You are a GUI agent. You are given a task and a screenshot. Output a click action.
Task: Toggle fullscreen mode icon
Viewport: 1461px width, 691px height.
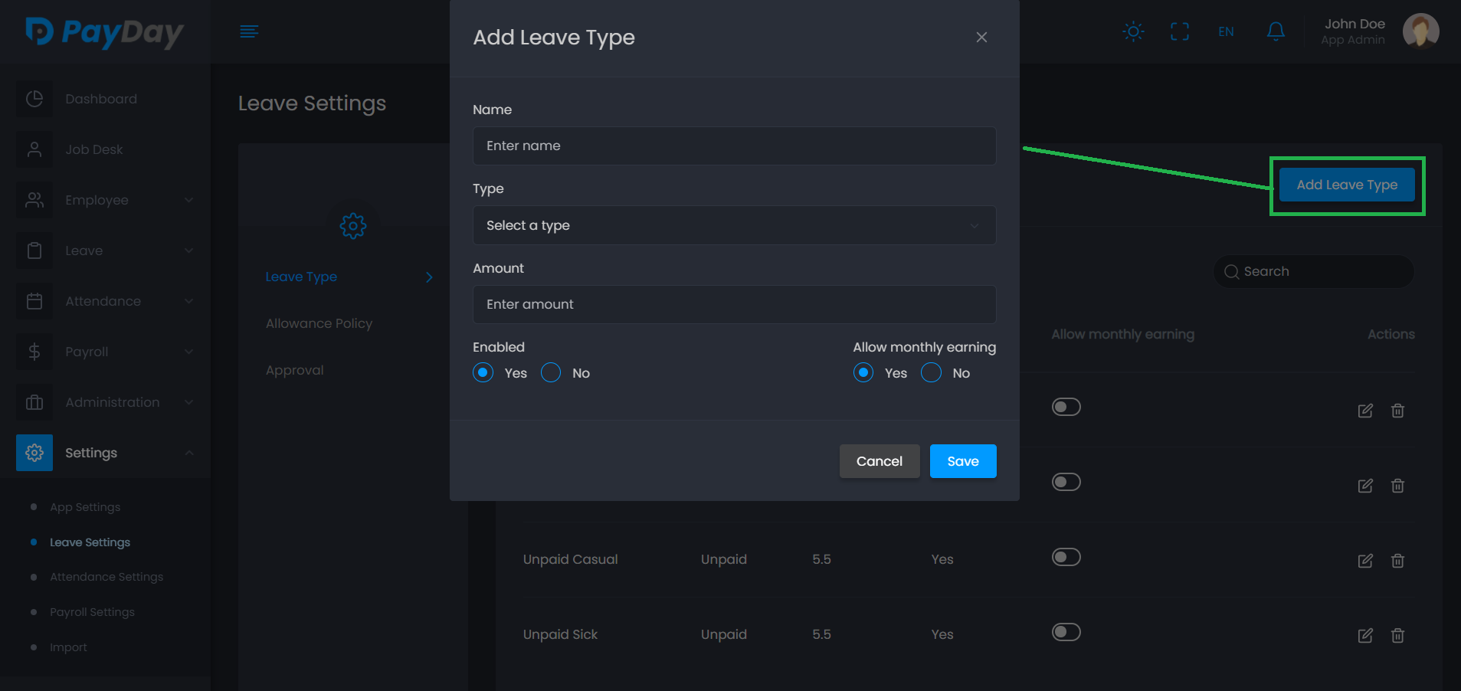(1180, 31)
